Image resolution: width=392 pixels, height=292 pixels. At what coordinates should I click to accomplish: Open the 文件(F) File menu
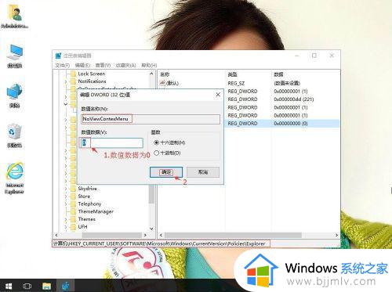[62, 65]
